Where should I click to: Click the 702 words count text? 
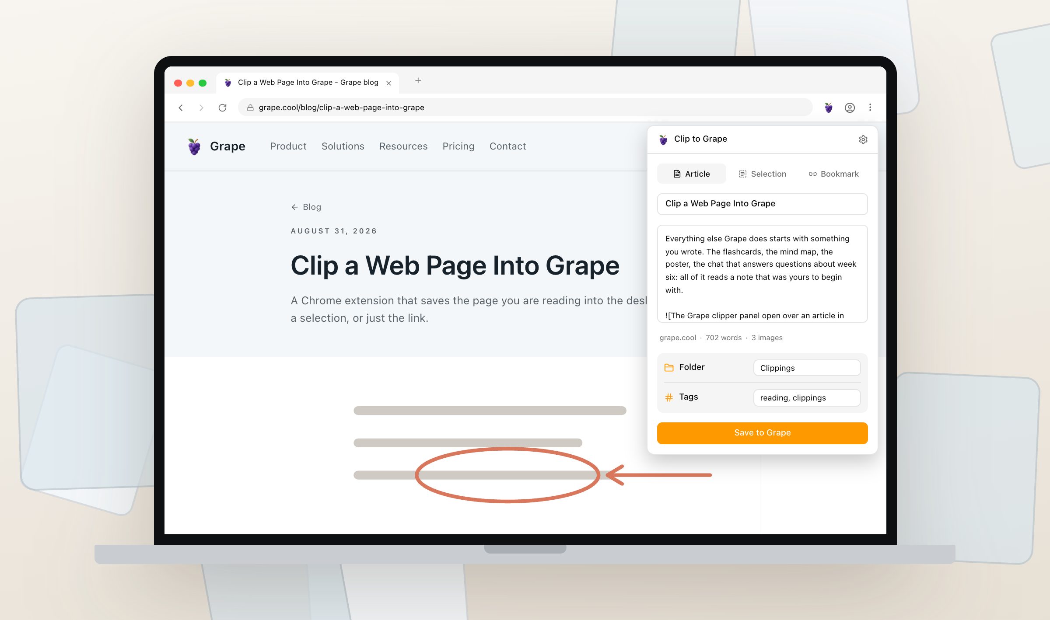tap(724, 338)
